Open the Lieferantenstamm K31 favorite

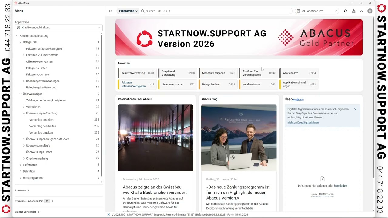(178, 84)
